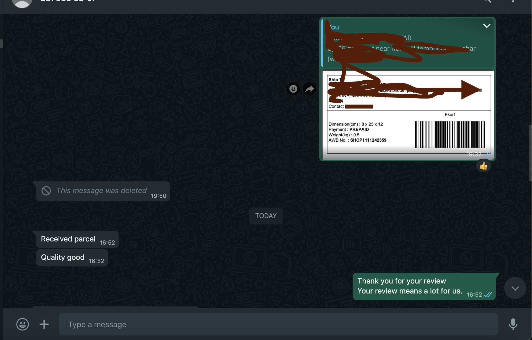
Task: Open the three-dot menu in header
Action: tap(513, 1)
